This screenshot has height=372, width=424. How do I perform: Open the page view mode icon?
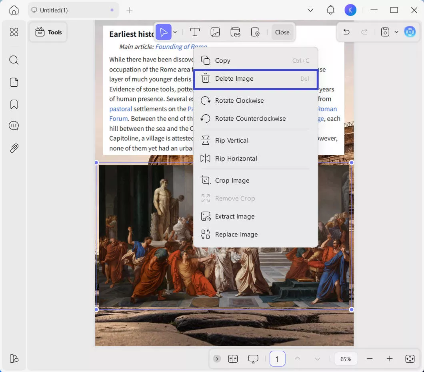(232, 359)
